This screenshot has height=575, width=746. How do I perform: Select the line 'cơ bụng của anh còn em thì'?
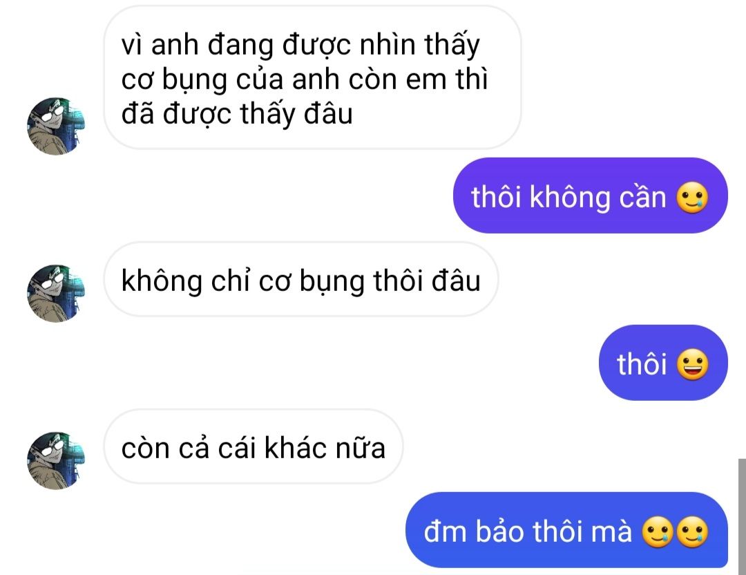(305, 79)
